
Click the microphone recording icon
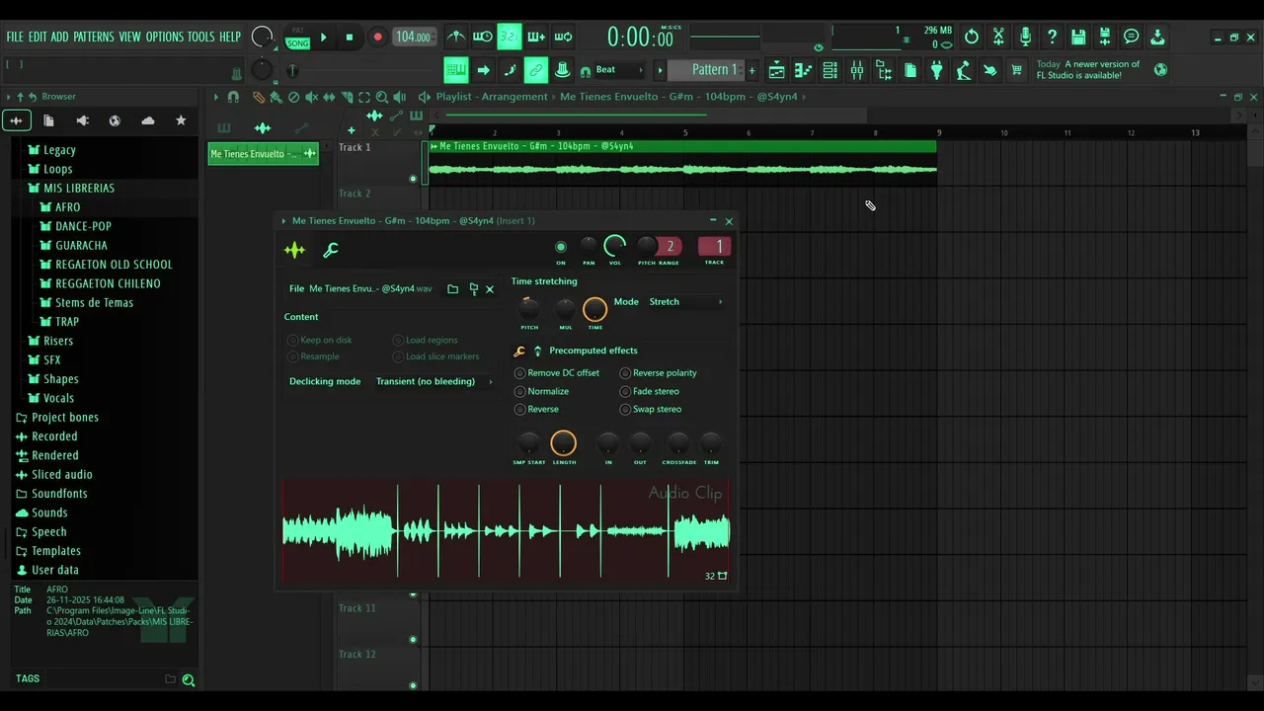coord(1026,37)
